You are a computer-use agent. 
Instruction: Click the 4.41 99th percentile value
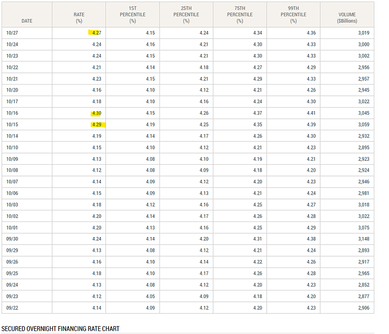tap(311, 113)
